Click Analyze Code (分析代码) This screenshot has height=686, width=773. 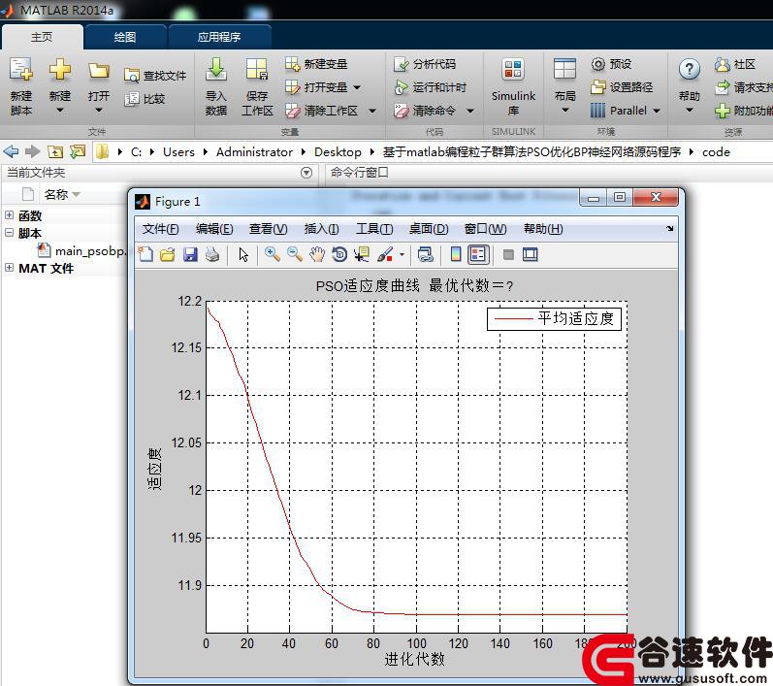[425, 64]
